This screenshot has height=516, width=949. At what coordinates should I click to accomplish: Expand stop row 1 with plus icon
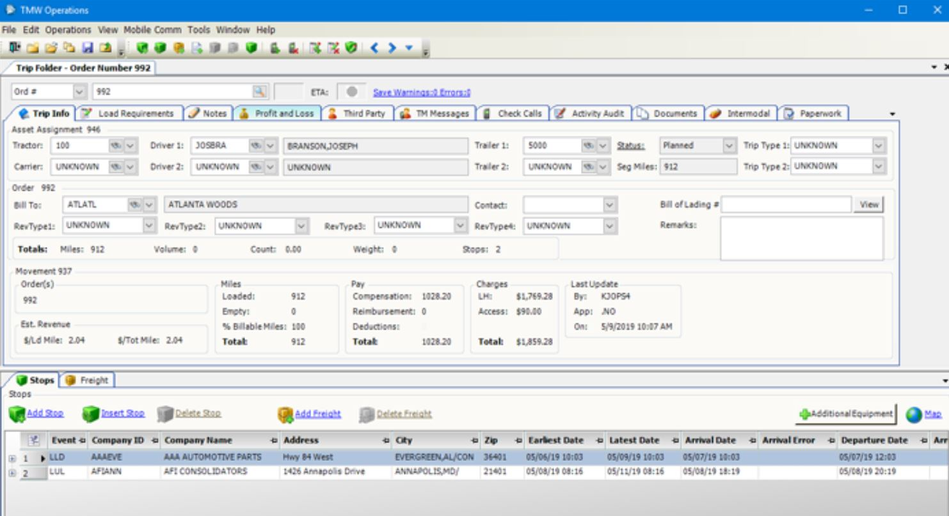12,458
